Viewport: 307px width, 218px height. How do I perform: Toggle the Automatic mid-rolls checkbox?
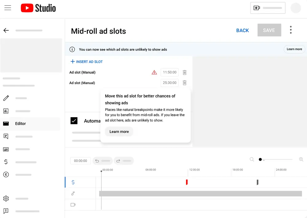coord(74,121)
